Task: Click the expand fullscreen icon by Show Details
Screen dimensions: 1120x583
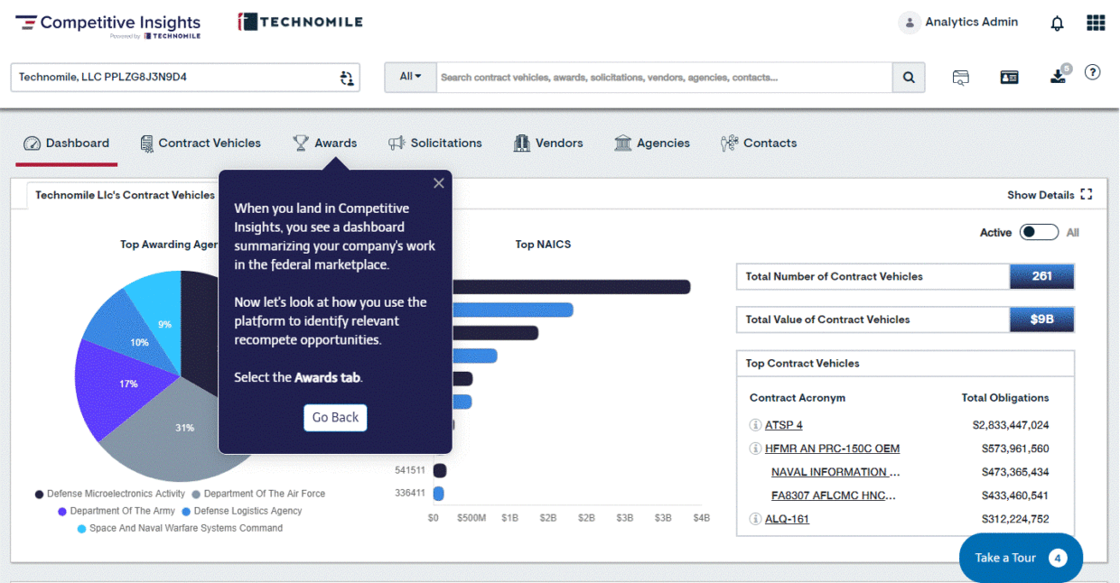Action: [x=1087, y=195]
